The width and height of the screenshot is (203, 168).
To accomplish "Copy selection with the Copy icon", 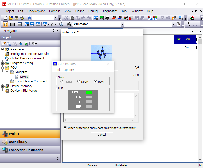I will [72, 18].
